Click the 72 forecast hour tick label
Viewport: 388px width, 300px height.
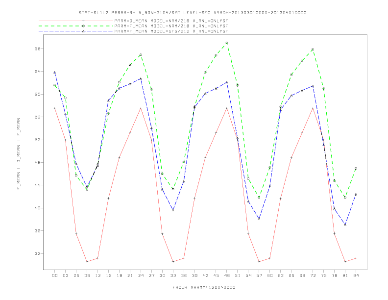pyautogui.click(x=313, y=275)
